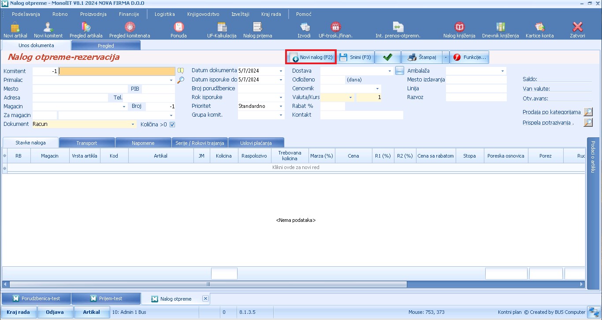Viewport: 602px width, 320px height.
Task: Switch to the Pregled tab
Action: (x=106, y=45)
